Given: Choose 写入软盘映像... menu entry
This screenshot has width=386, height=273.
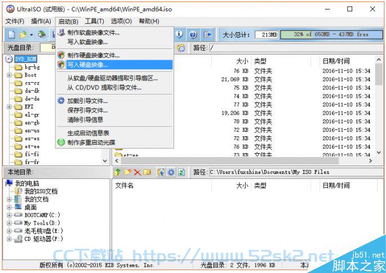Looking at the screenshot, I should click(x=115, y=42).
